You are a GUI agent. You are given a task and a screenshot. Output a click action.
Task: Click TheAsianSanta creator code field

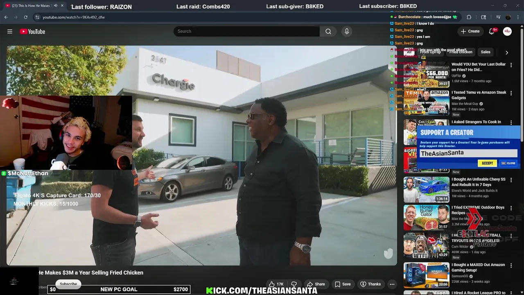point(468,153)
